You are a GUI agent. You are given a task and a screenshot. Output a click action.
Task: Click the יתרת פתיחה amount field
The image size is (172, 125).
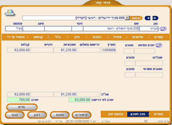[x=145, y=51]
